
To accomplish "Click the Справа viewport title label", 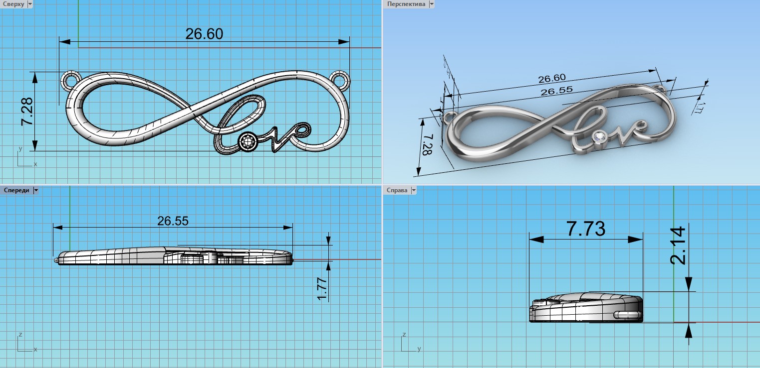I will [397, 190].
